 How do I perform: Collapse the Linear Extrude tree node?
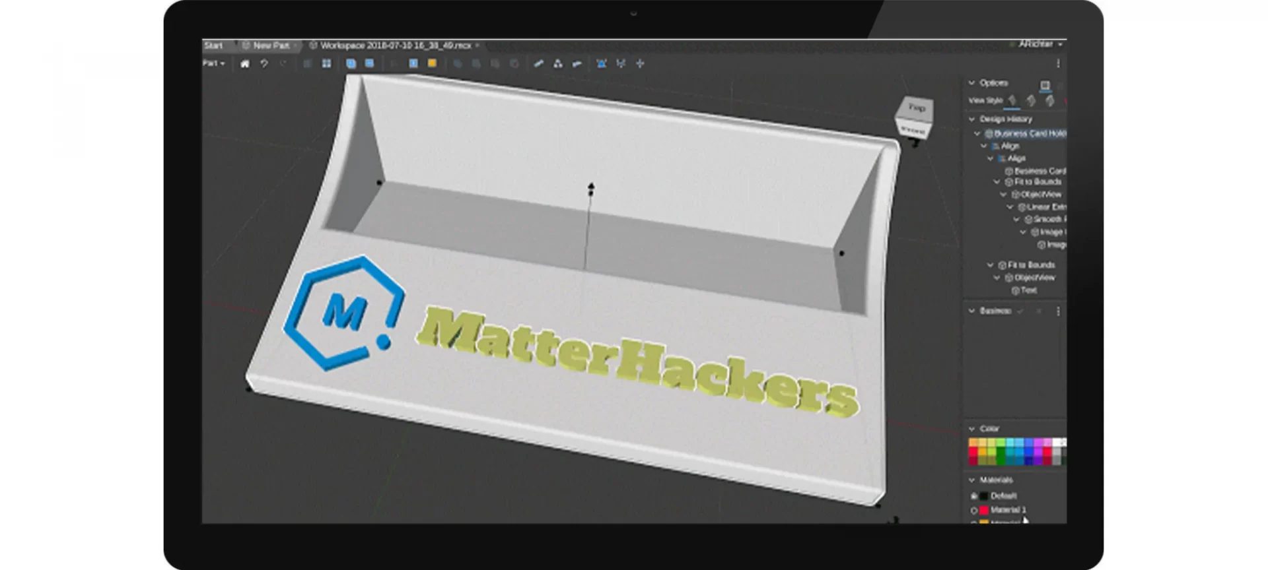click(1010, 207)
